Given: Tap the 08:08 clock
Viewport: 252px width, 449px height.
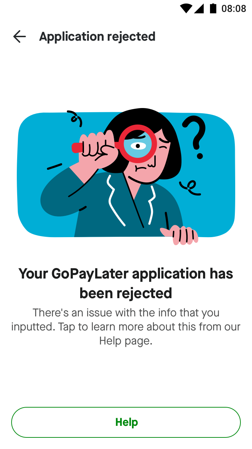Looking at the screenshot, I should coord(234,8).
